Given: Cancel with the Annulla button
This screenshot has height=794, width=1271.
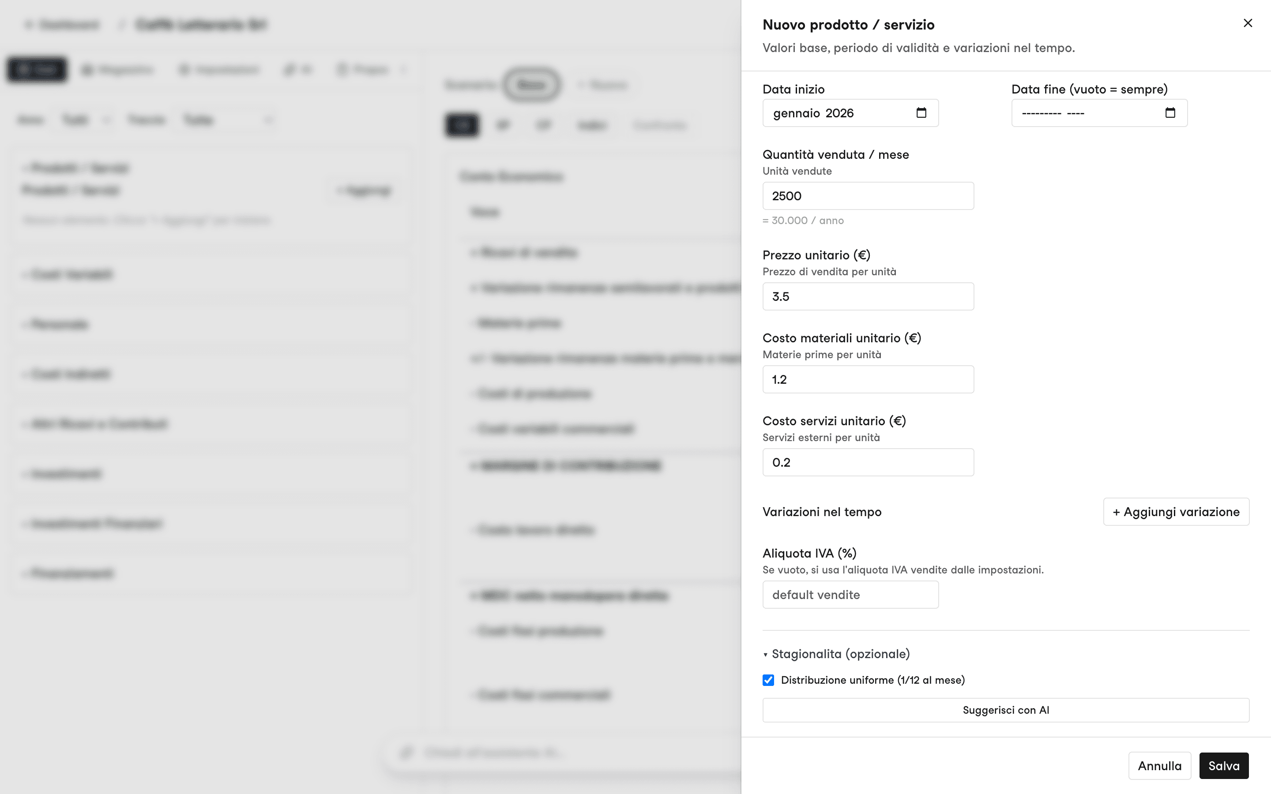Looking at the screenshot, I should click(1160, 766).
